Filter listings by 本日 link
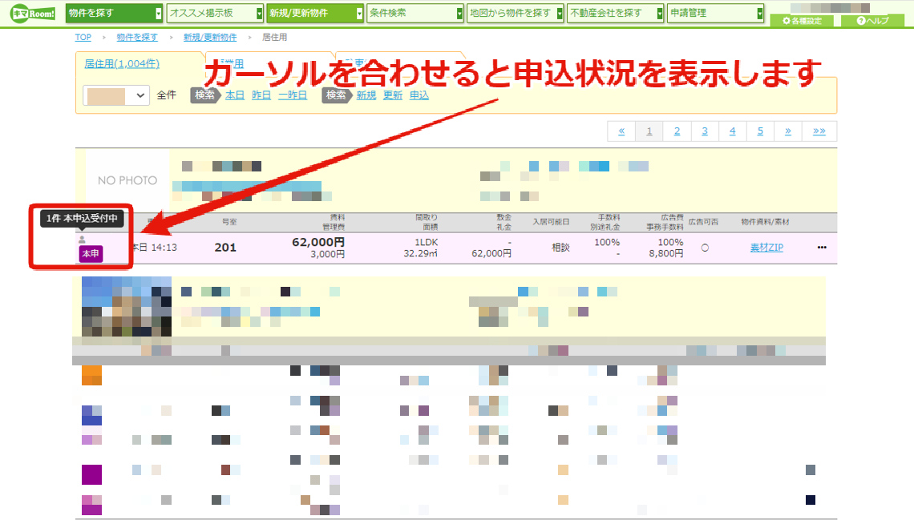The height and width of the screenshot is (520, 914). 235,95
